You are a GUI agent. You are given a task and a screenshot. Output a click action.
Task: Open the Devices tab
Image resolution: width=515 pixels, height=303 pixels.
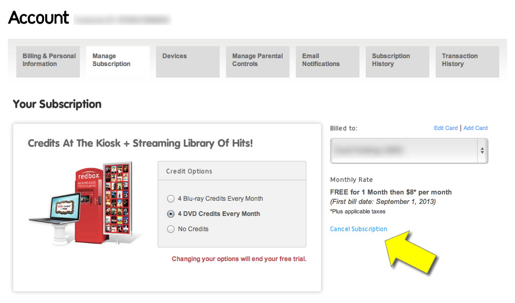pos(188,61)
